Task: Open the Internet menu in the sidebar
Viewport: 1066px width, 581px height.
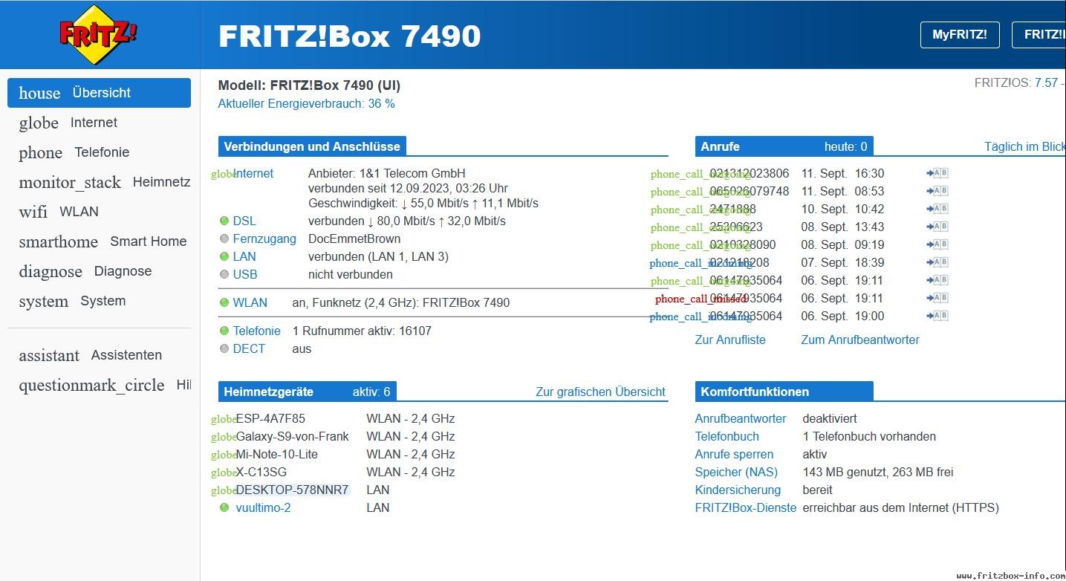Action: coord(94,123)
